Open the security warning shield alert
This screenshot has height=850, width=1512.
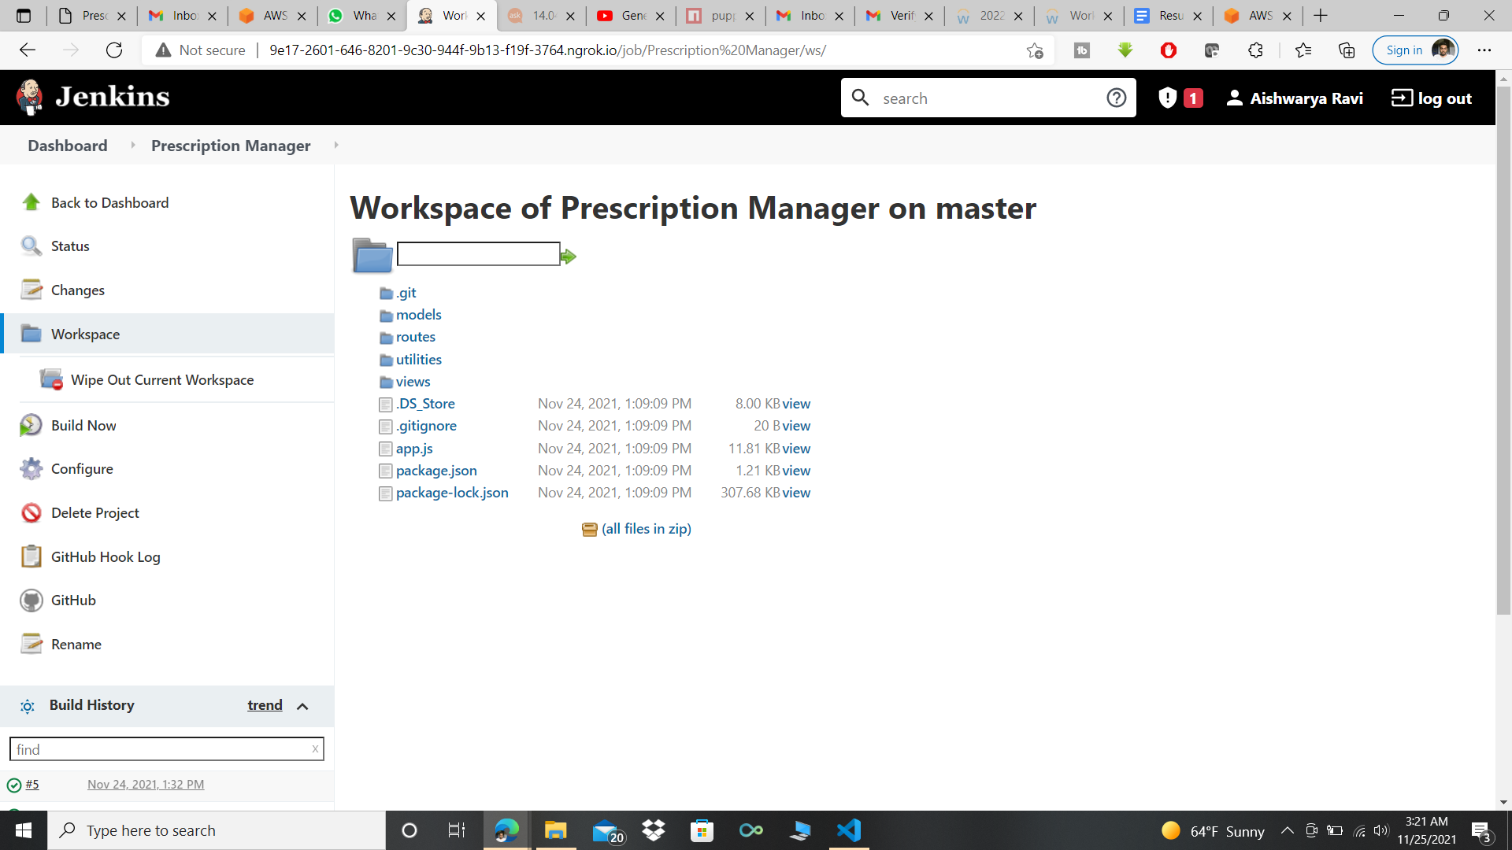(x=1168, y=98)
